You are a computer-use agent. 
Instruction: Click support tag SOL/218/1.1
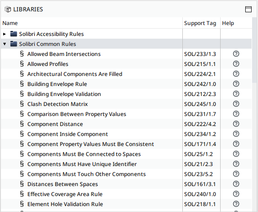coord(200,204)
